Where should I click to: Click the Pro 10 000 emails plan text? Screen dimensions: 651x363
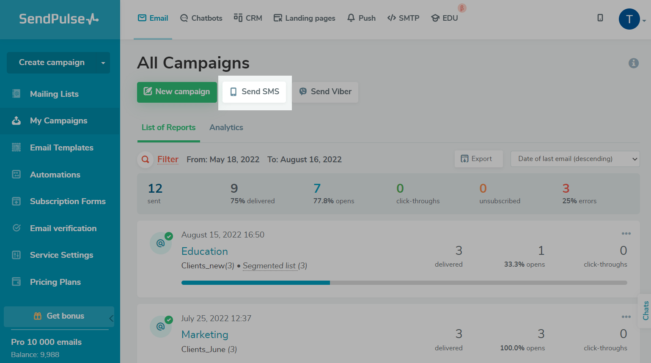(x=47, y=342)
